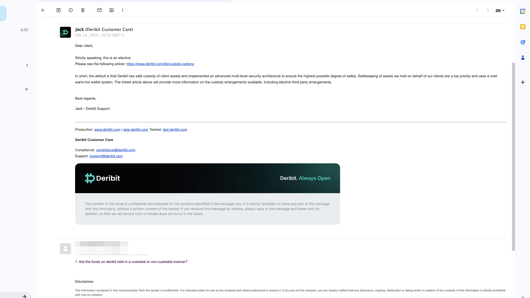Go to the previous conversation chevron
Viewport: 530px width, 298px height.
pyautogui.click(x=477, y=10)
